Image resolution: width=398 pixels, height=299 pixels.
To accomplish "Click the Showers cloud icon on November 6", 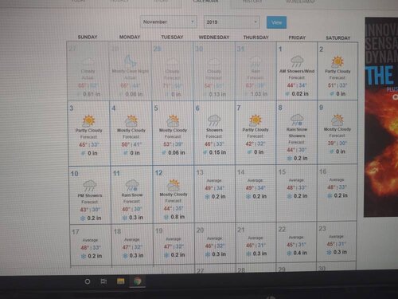I will tap(214, 120).
